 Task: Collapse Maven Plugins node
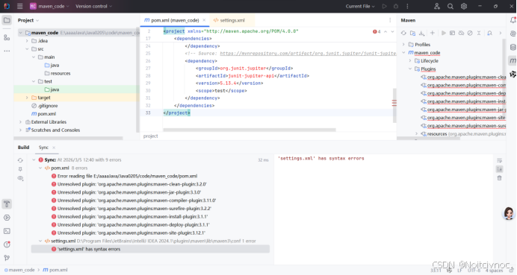410,69
